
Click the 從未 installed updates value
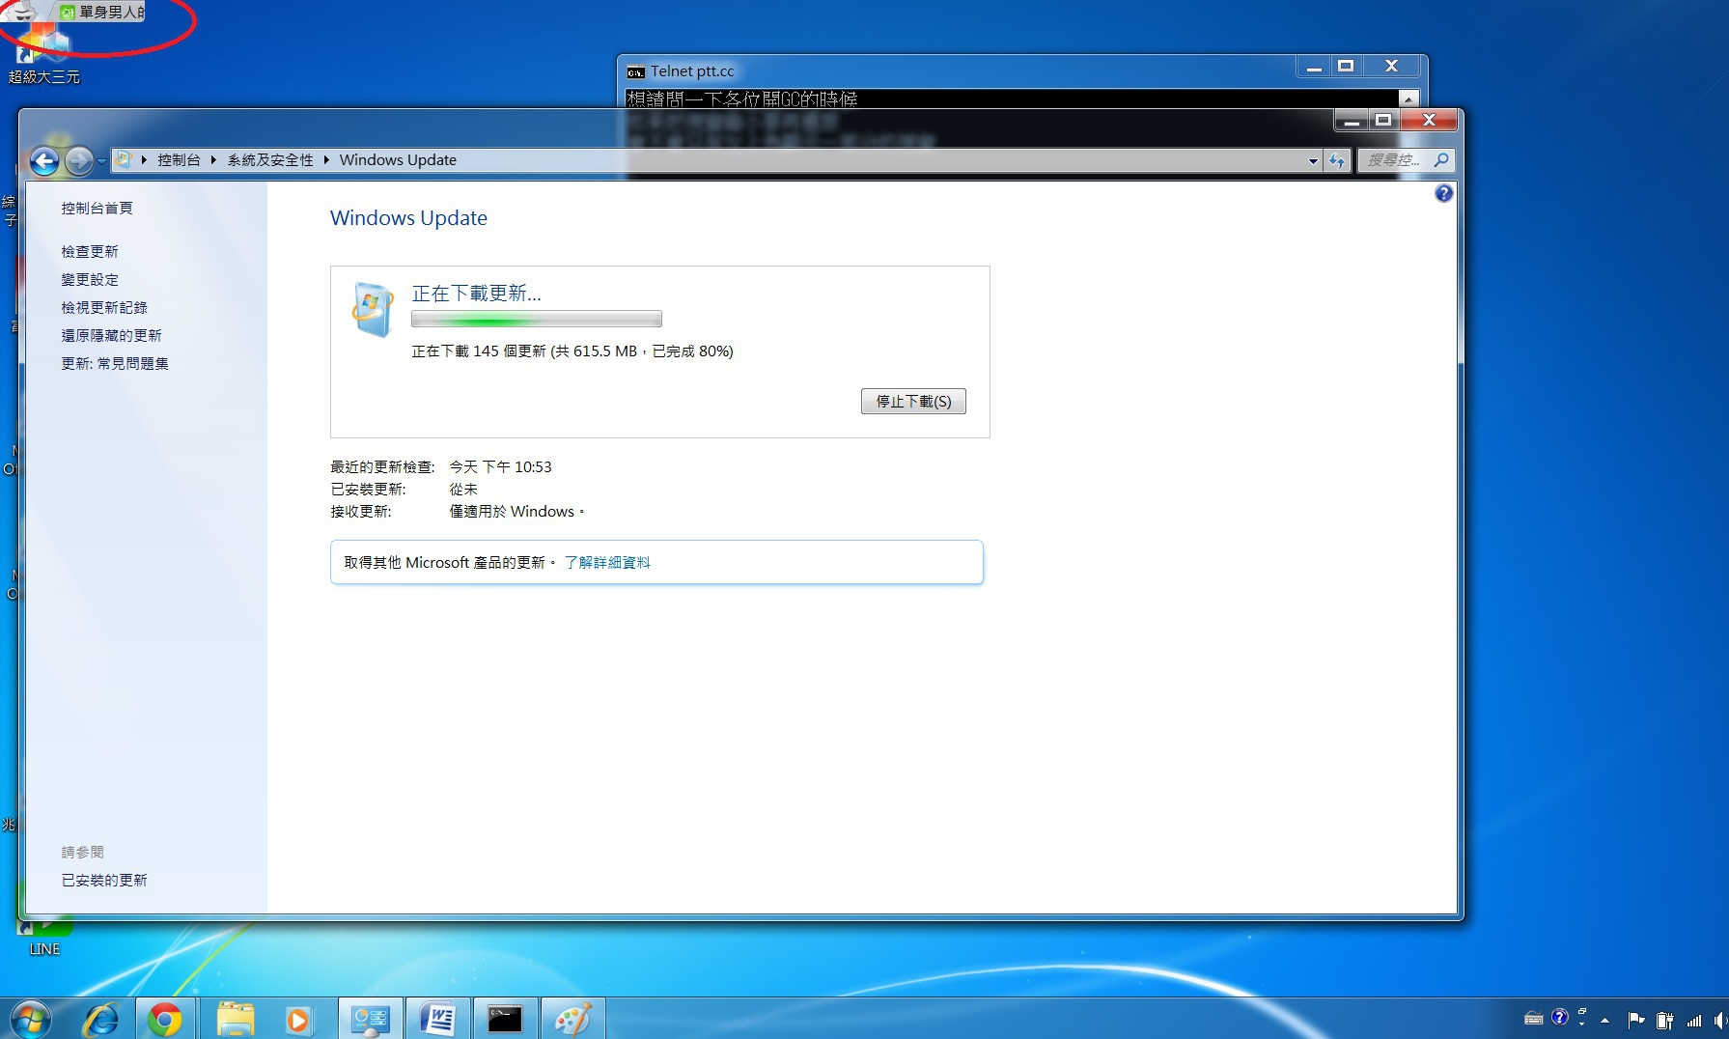pyautogui.click(x=463, y=490)
